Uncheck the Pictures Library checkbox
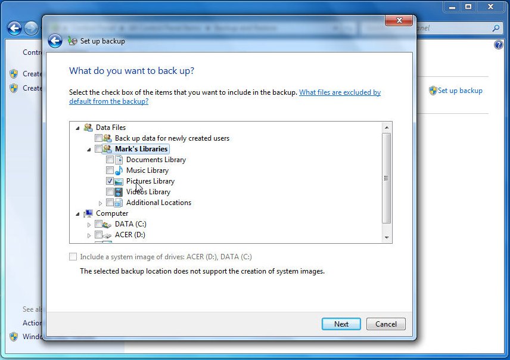 110,181
